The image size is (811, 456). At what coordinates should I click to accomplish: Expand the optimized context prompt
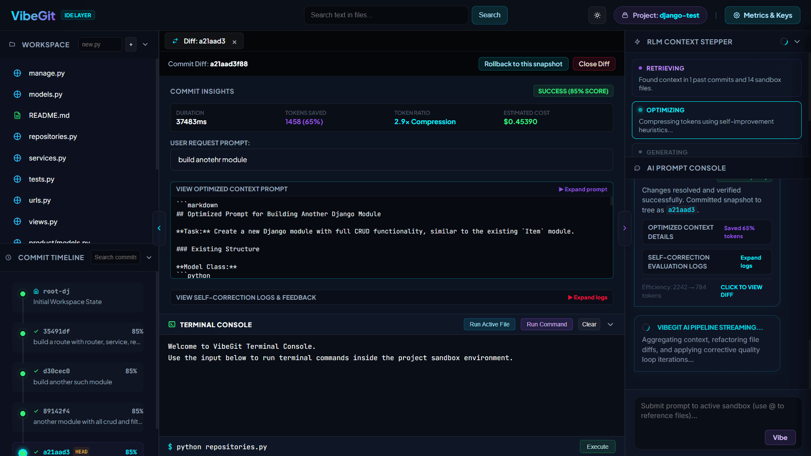pyautogui.click(x=583, y=189)
